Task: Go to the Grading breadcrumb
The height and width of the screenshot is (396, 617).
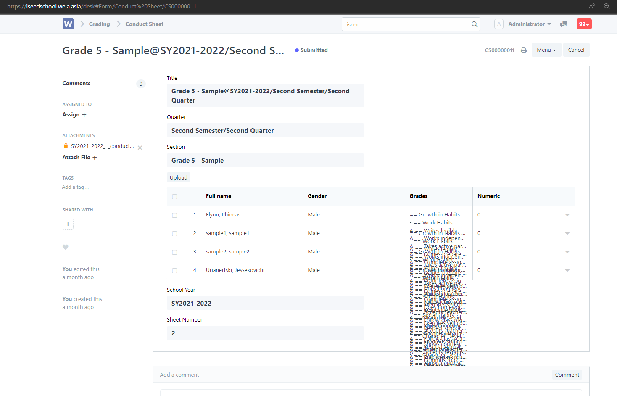Action: [x=99, y=24]
